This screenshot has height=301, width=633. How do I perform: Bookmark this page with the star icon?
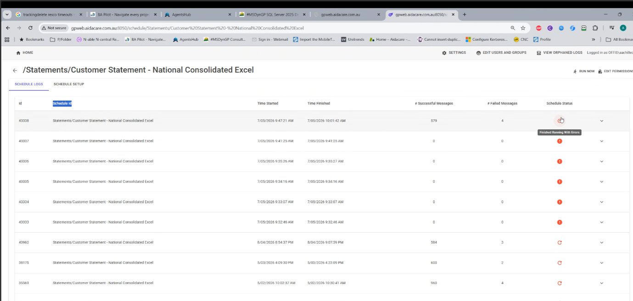point(523,28)
